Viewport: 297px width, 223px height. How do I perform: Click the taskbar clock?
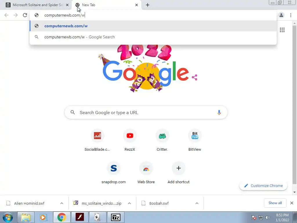282,217
